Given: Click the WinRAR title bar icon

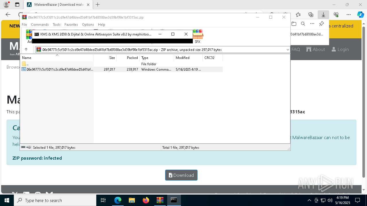Looking at the screenshot, I should click(24, 17).
